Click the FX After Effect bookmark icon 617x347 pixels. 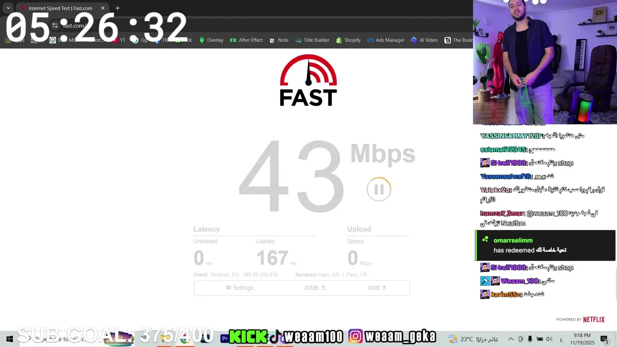tap(233, 40)
